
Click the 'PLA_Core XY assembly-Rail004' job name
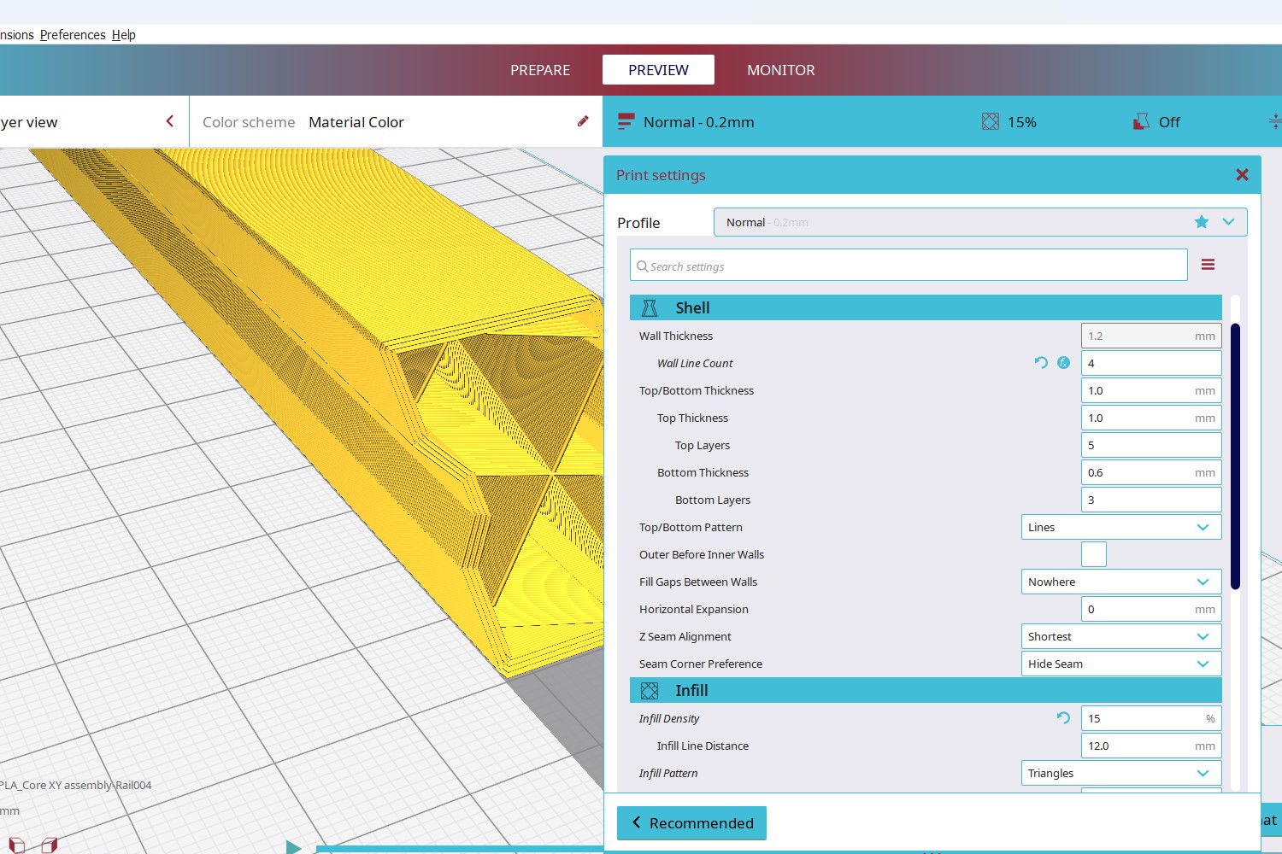pyautogui.click(x=75, y=785)
